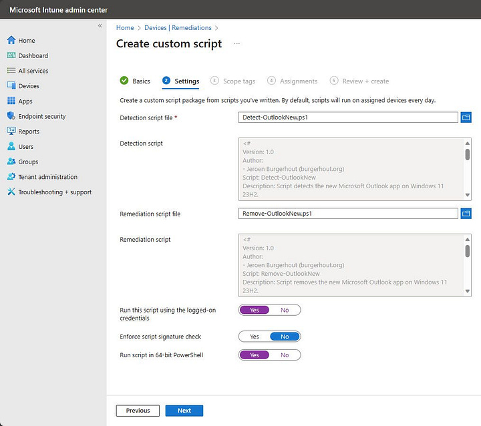Set logged-on credentials option to No

285,310
